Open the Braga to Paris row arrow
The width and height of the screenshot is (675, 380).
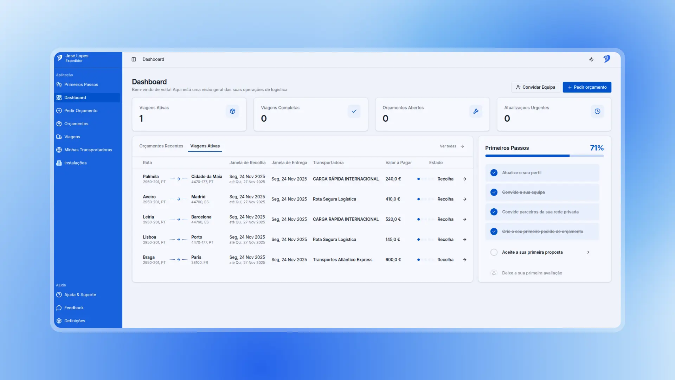(x=464, y=260)
